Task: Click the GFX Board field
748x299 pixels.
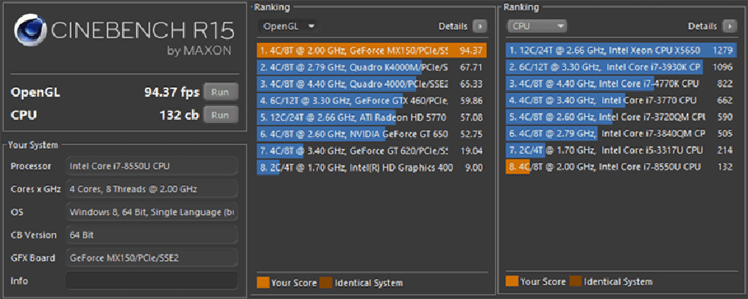Action: click(152, 258)
